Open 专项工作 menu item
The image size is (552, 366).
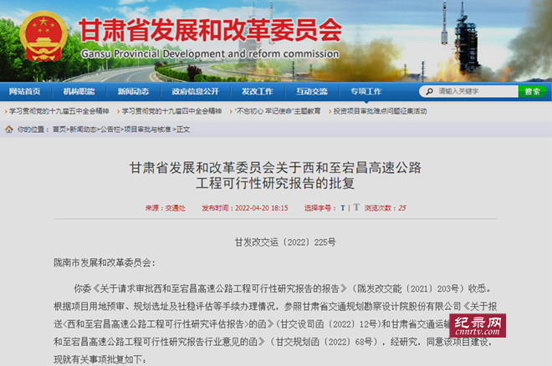(366, 91)
